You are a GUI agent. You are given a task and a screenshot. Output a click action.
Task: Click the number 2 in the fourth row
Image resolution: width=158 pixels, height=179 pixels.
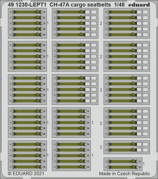[101, 123]
